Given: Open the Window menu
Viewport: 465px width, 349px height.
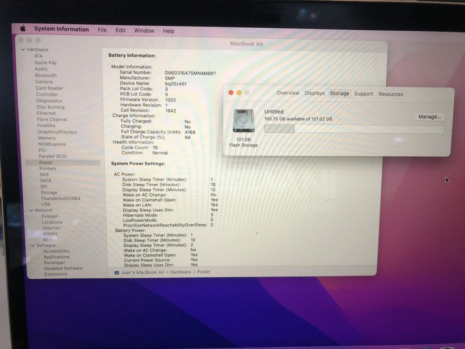Looking at the screenshot, I should [144, 31].
